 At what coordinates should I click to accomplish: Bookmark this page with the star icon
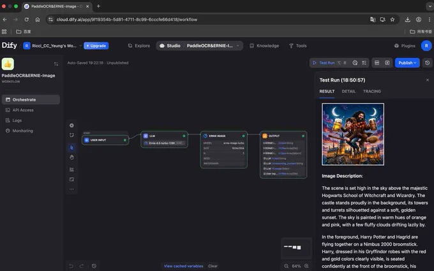[393, 19]
